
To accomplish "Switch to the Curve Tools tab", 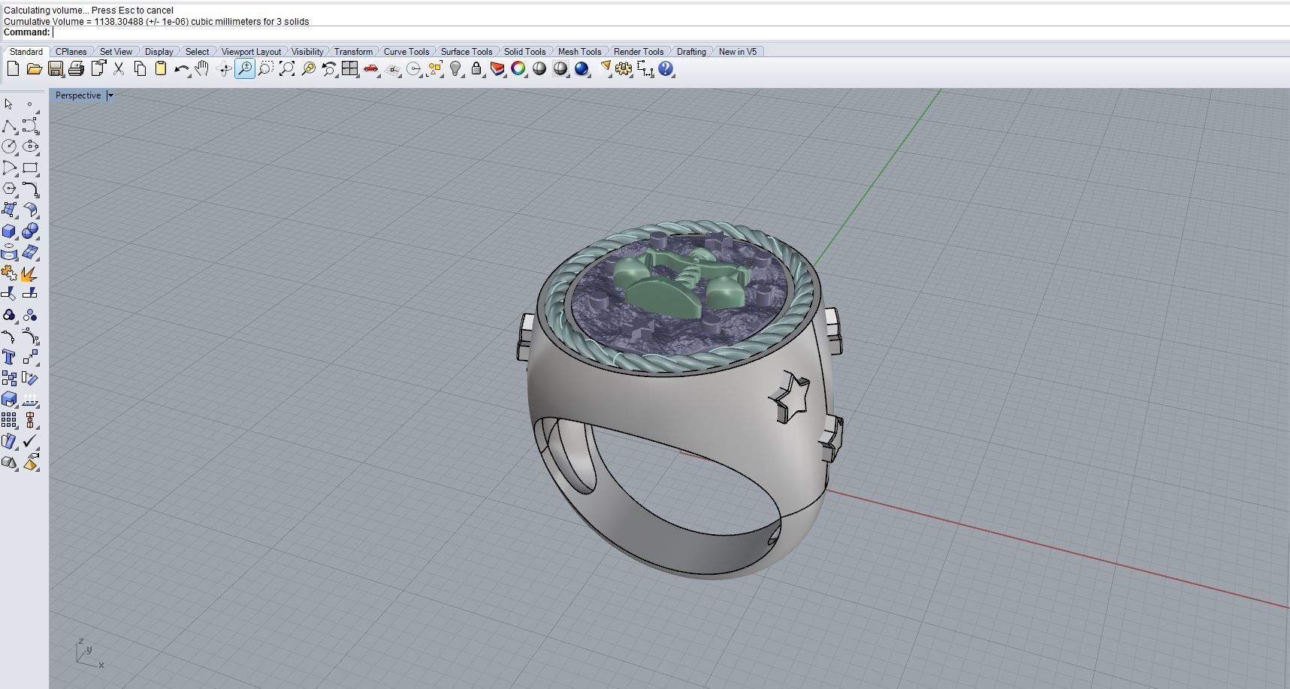I will [406, 52].
